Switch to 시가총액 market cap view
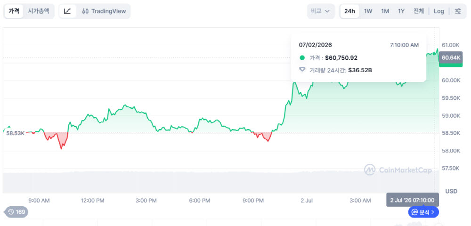 (39, 11)
